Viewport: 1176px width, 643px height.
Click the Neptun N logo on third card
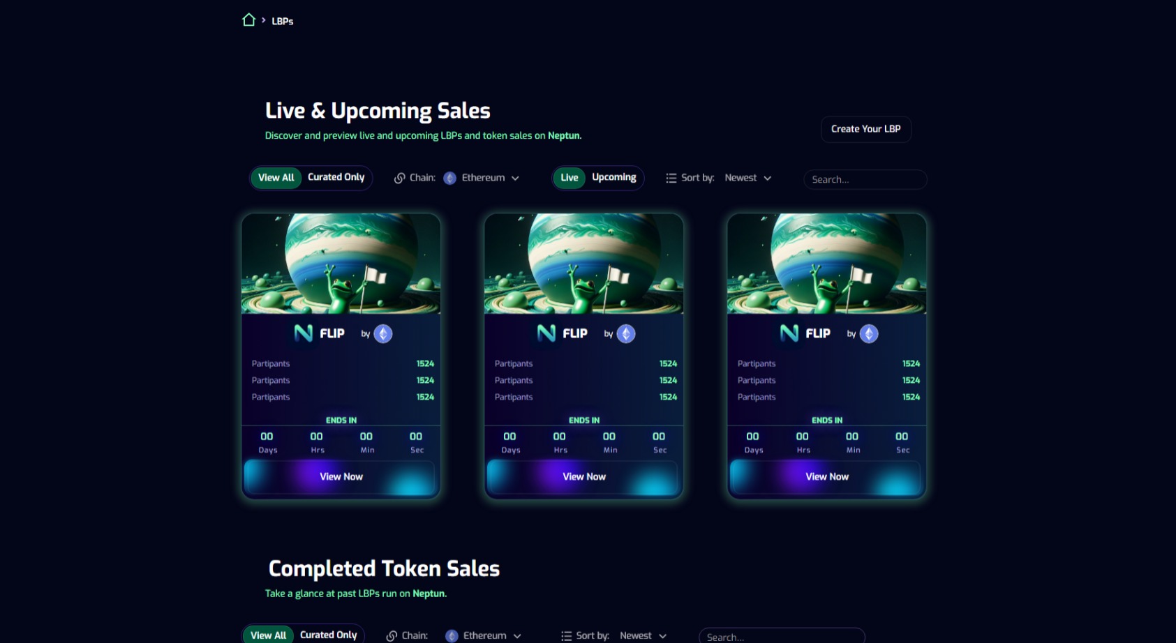click(789, 333)
